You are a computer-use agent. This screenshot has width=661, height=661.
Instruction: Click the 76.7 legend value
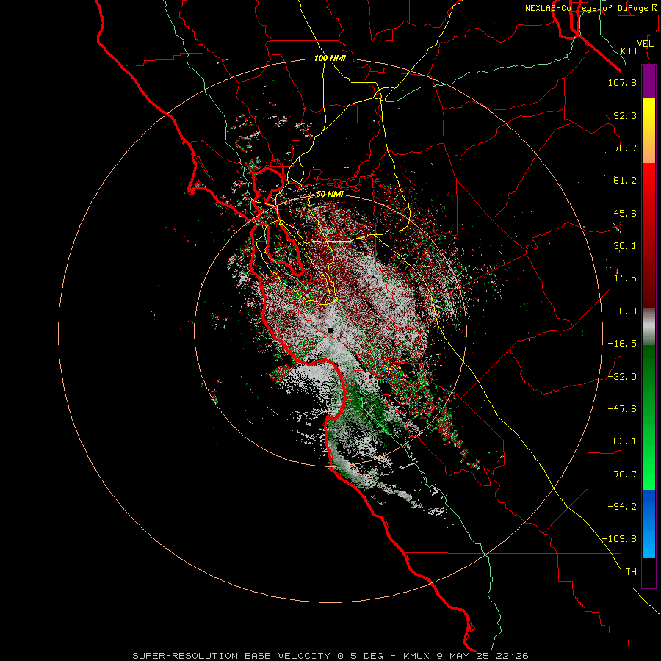[x=625, y=148]
